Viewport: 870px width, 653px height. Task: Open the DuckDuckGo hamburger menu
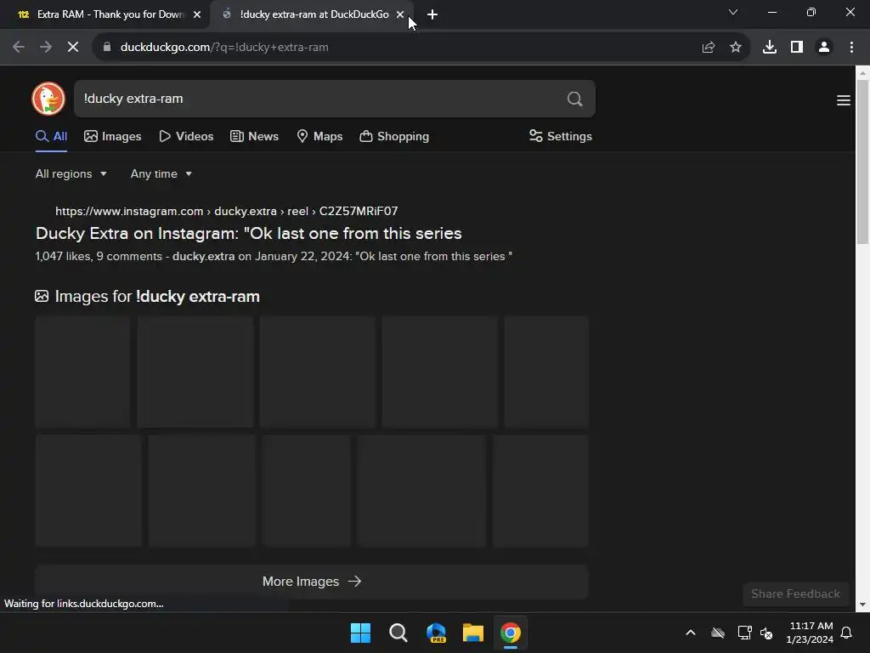[x=844, y=100]
